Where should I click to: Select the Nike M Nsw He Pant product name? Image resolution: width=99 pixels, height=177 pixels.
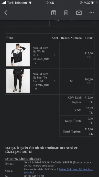[40, 81]
